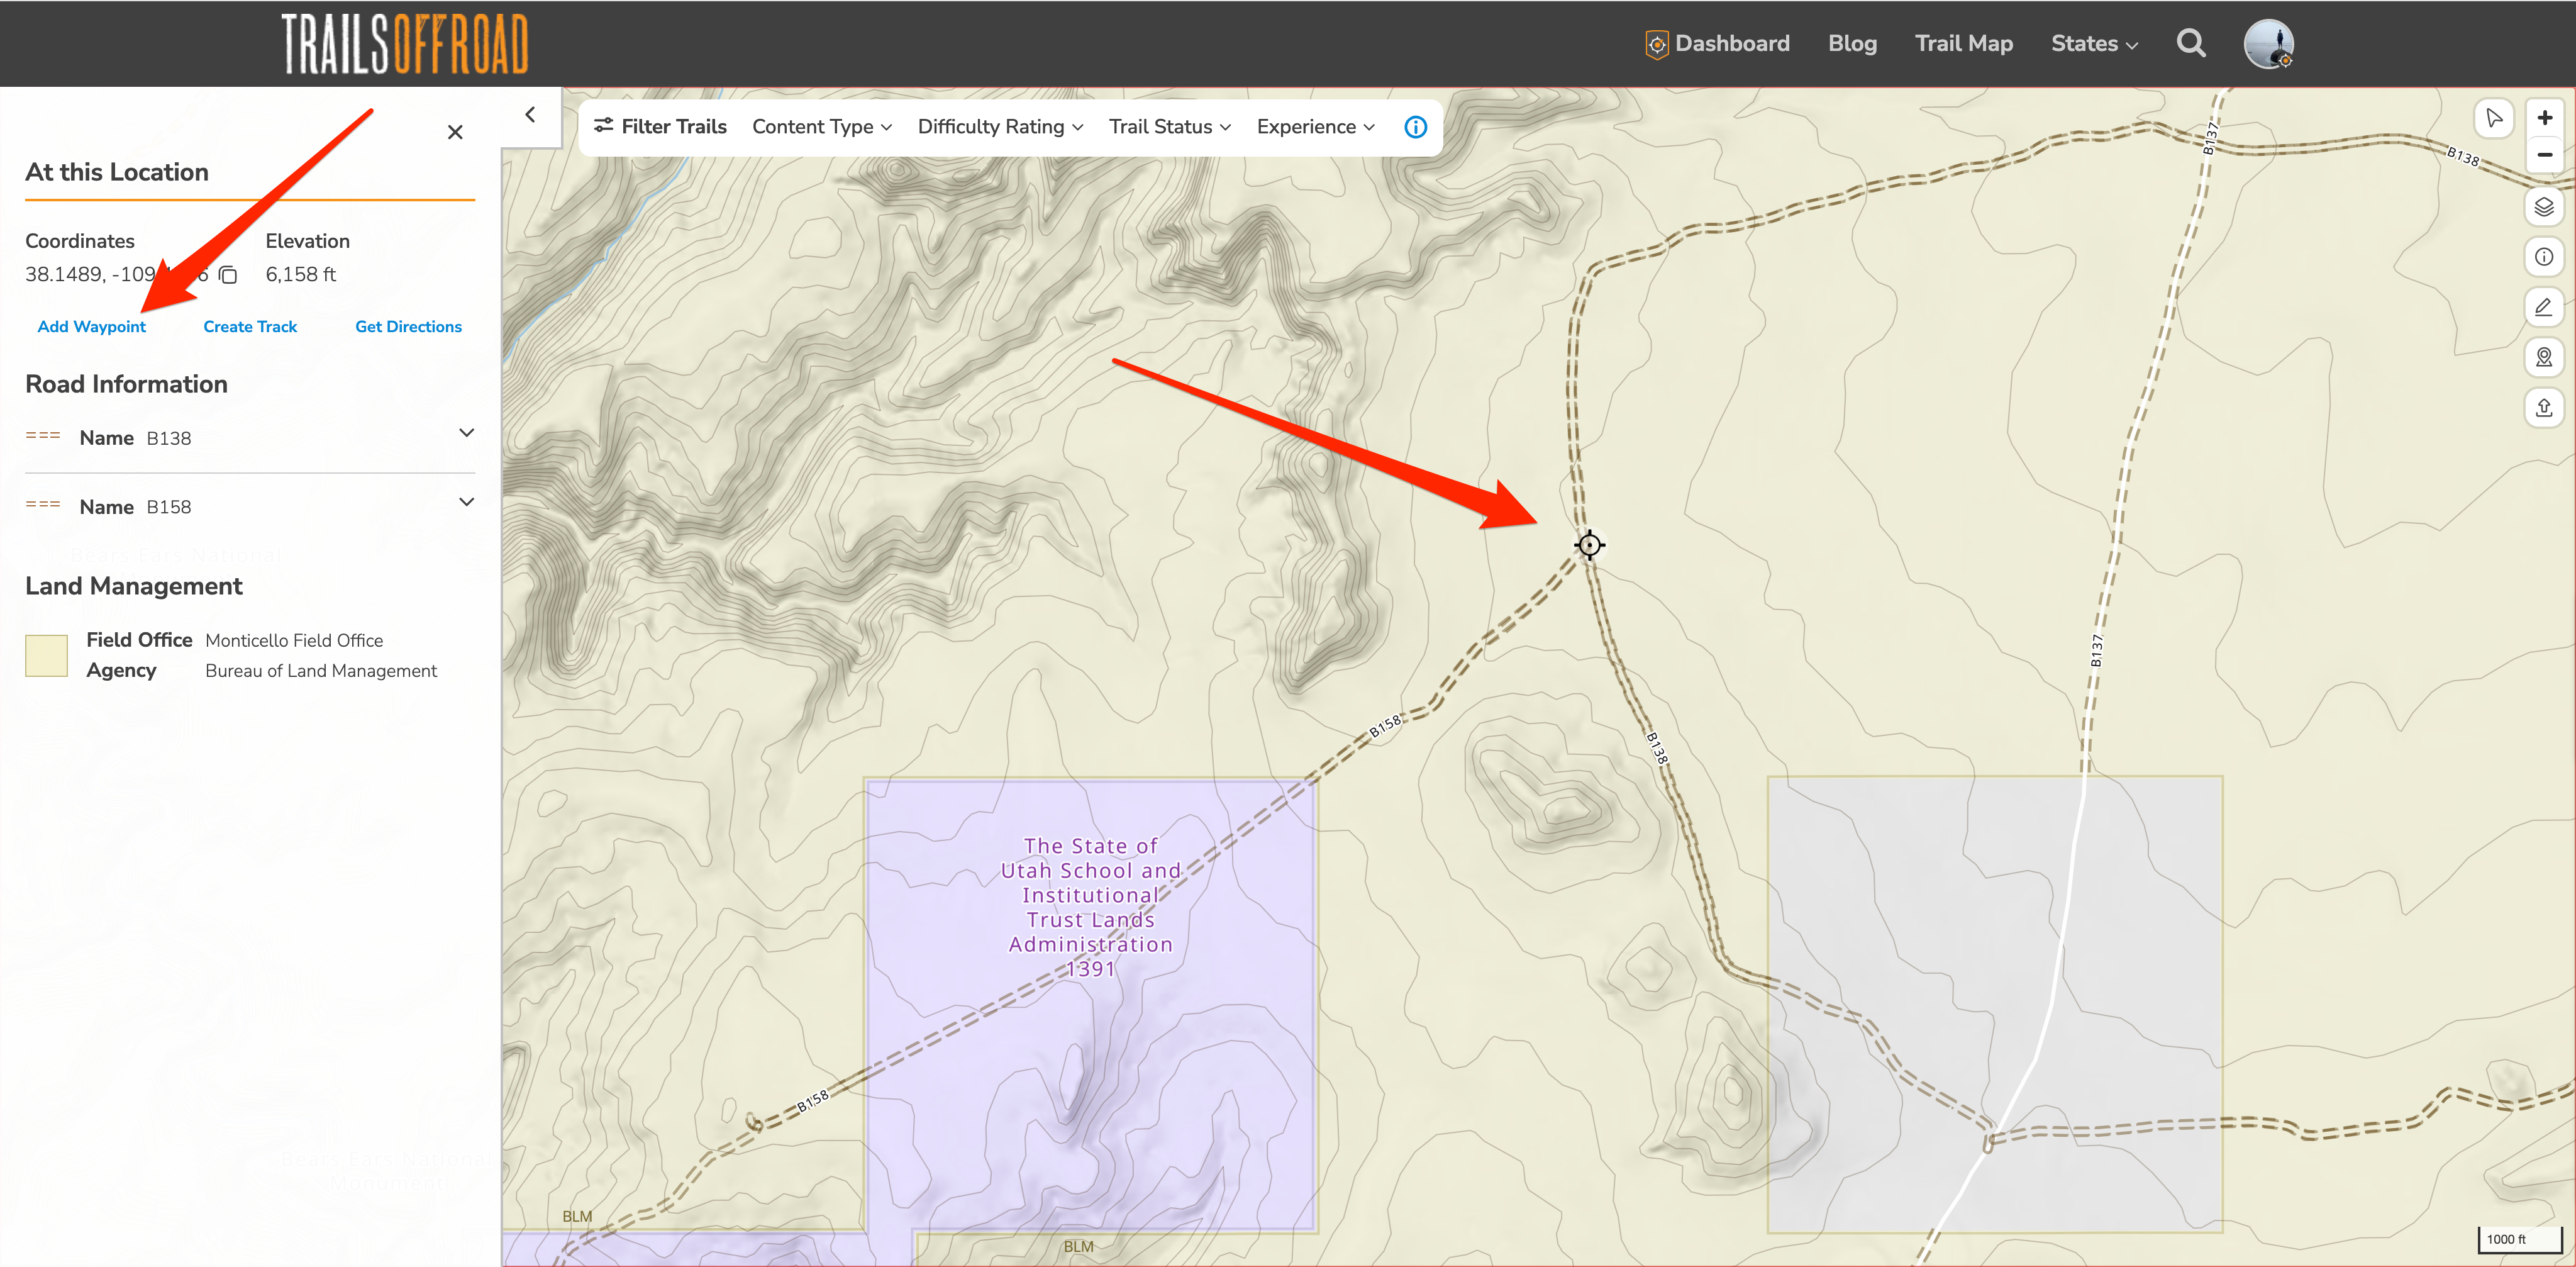This screenshot has height=1267, width=2576.
Task: Select the cursor pointer map tool
Action: [2494, 118]
